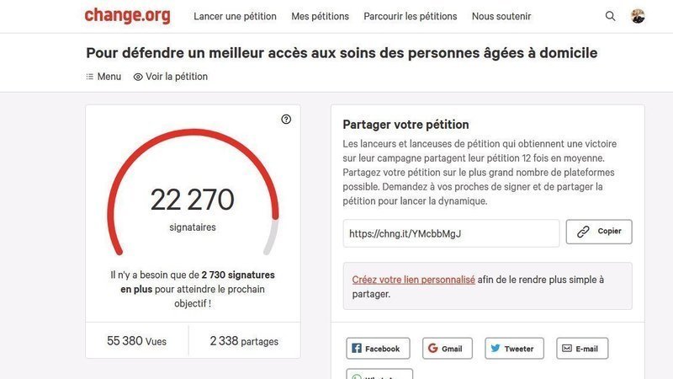Open Lancer une pétition
673x379 pixels.
[235, 16]
